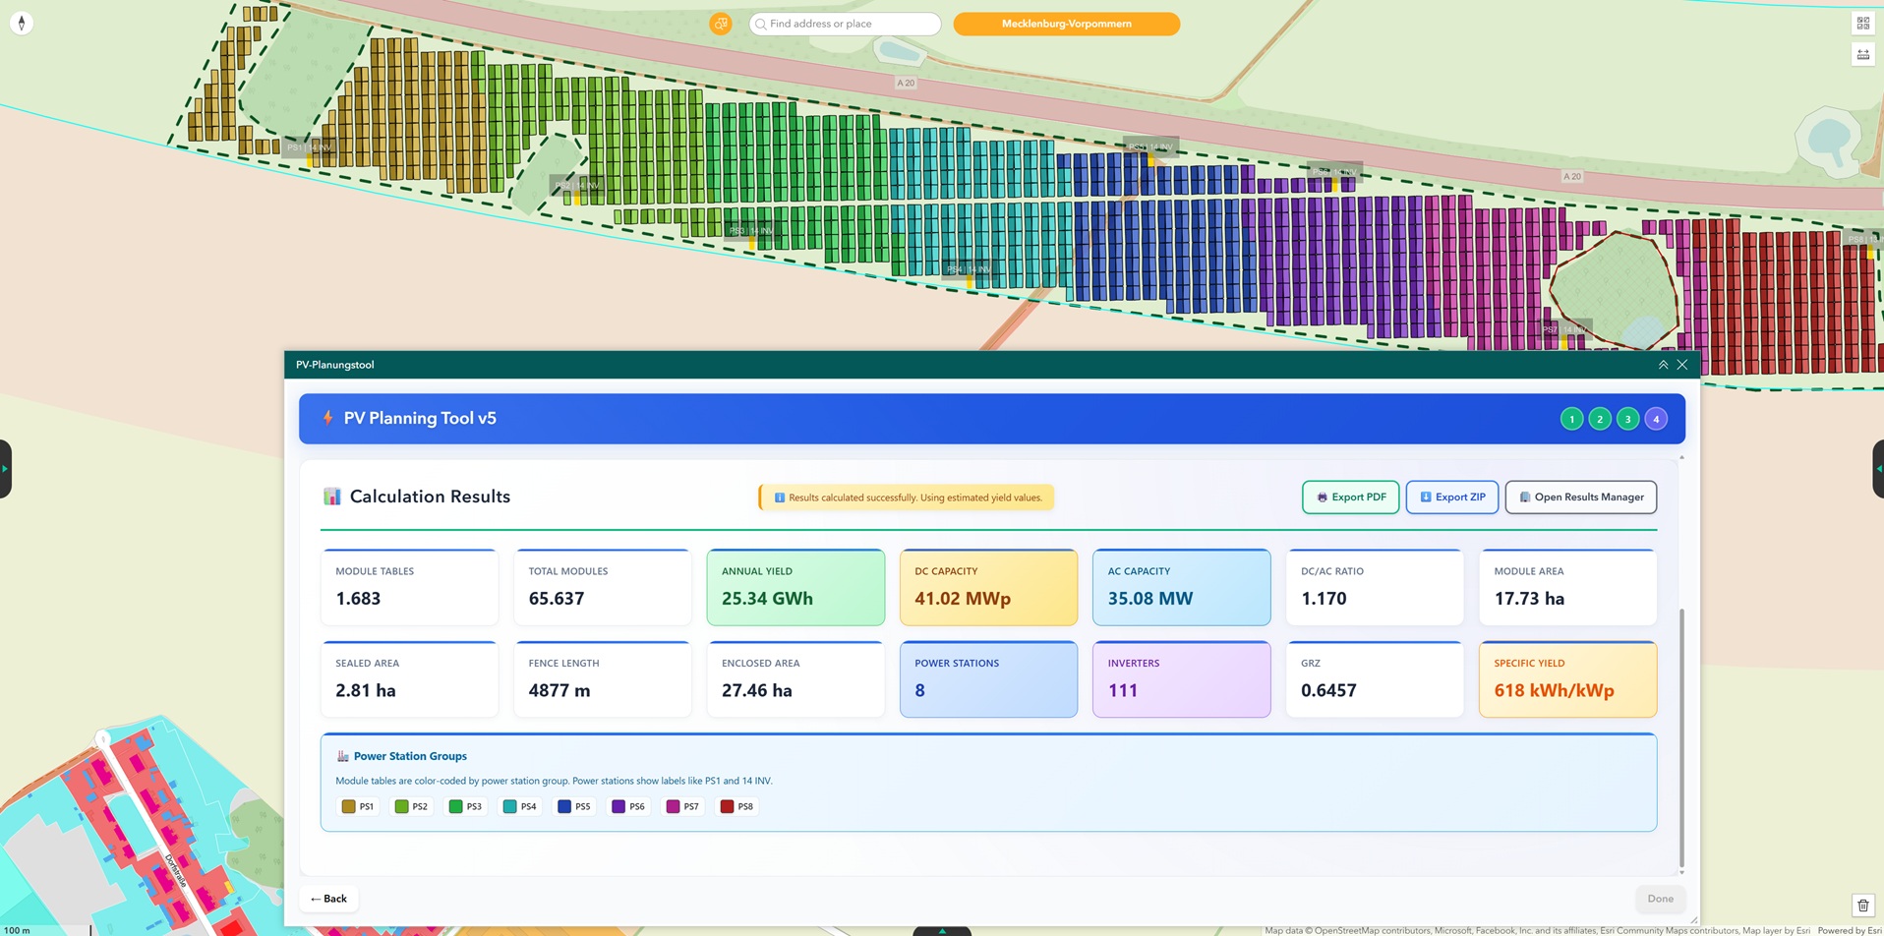
Task: Expand the right side panel arrow
Action: point(1878,469)
